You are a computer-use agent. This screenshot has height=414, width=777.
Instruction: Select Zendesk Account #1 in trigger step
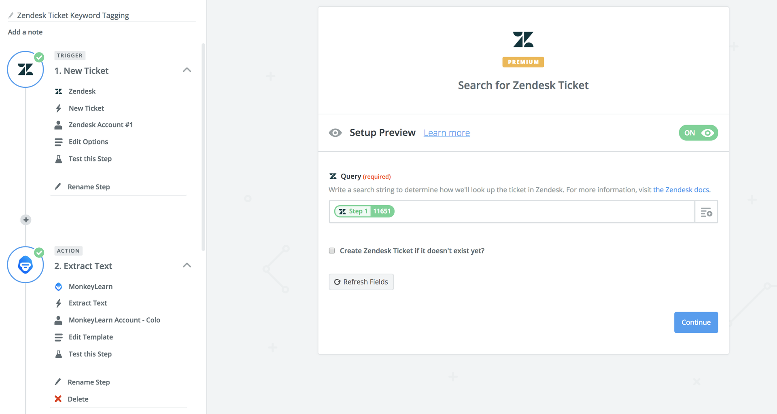click(x=100, y=125)
